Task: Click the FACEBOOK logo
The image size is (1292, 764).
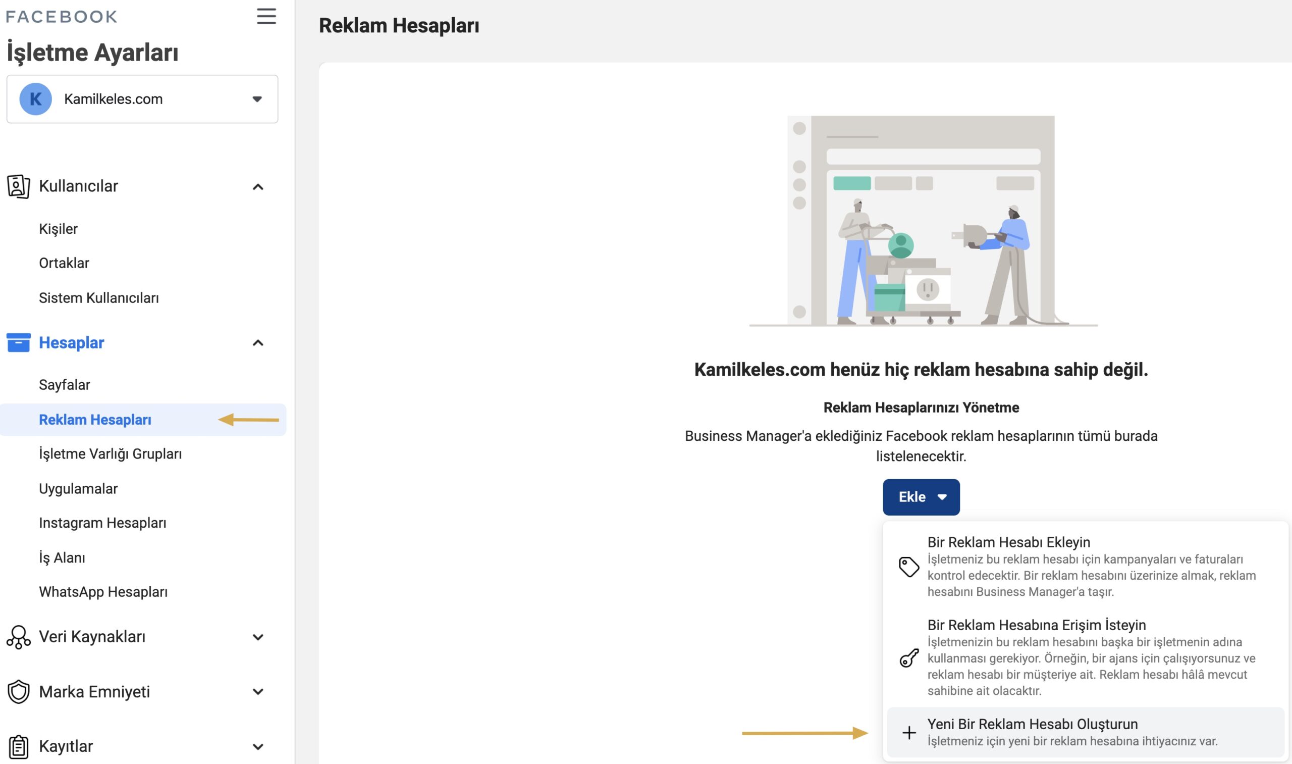Action: click(x=62, y=17)
